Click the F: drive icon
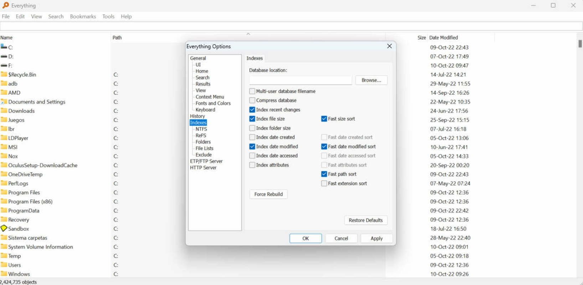583x285 pixels. 4,66
